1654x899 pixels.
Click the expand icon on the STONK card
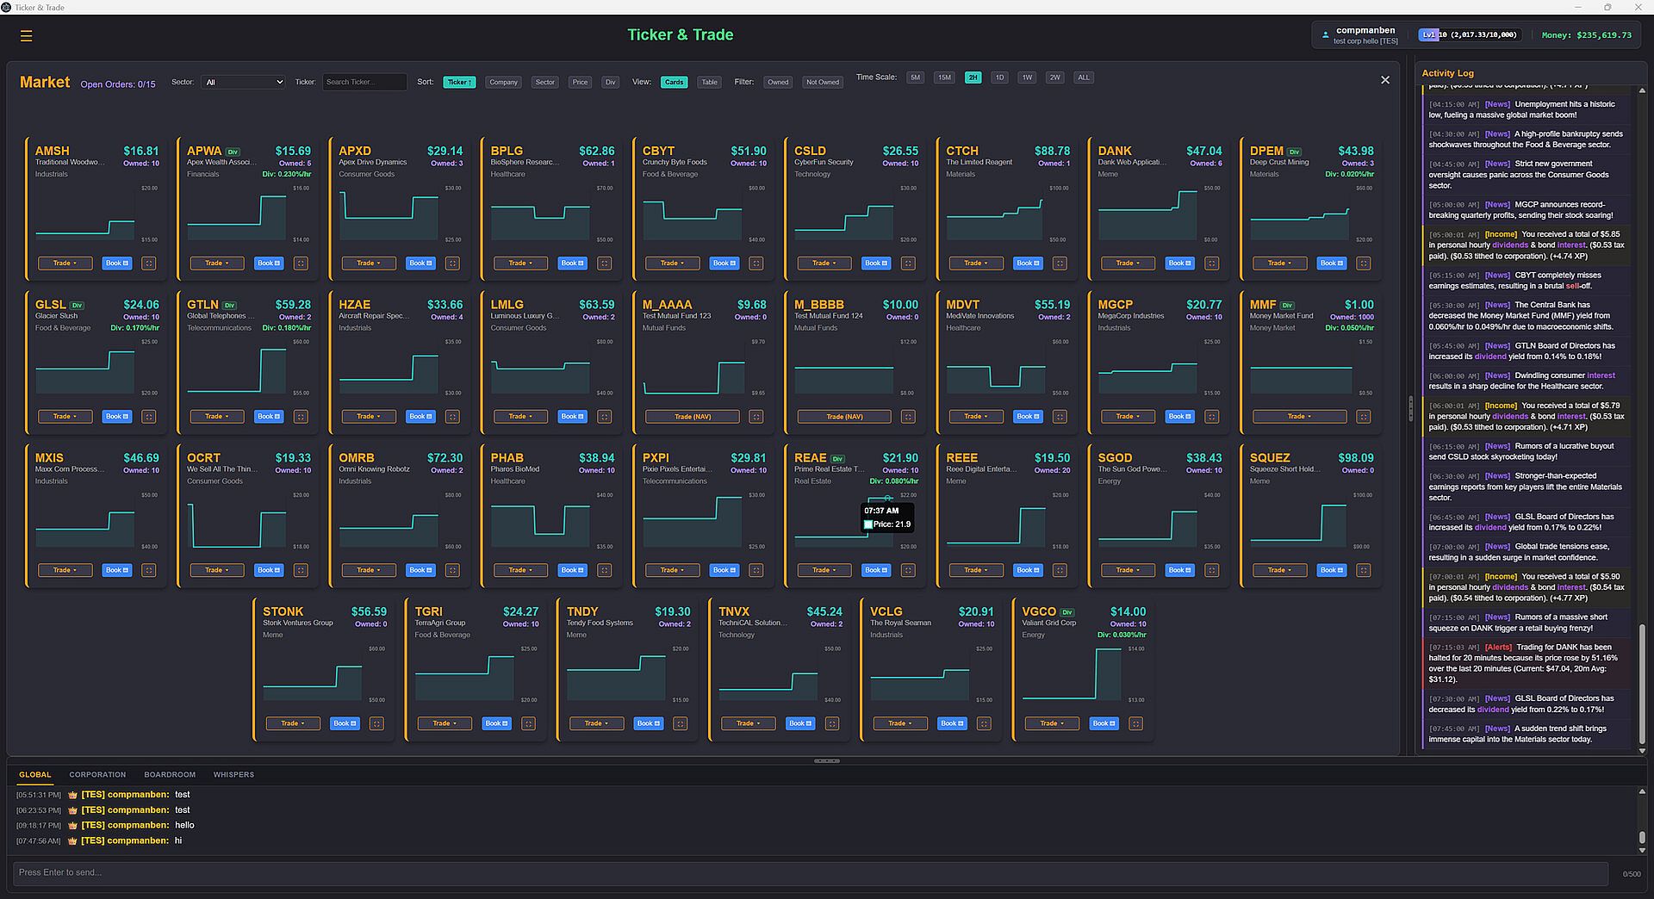(x=376, y=723)
